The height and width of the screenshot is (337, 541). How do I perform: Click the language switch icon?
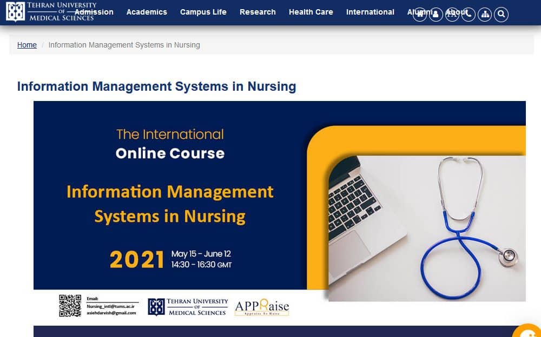[452, 15]
